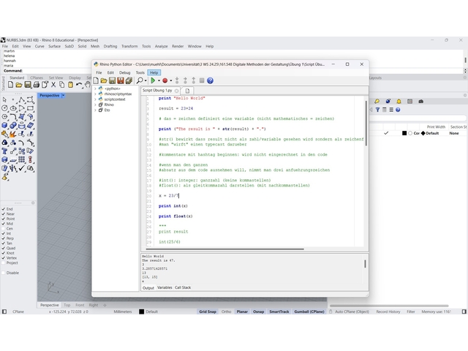Select the Box solid tool in the sidebar
This screenshot has width=468, height=351.
click(4, 125)
